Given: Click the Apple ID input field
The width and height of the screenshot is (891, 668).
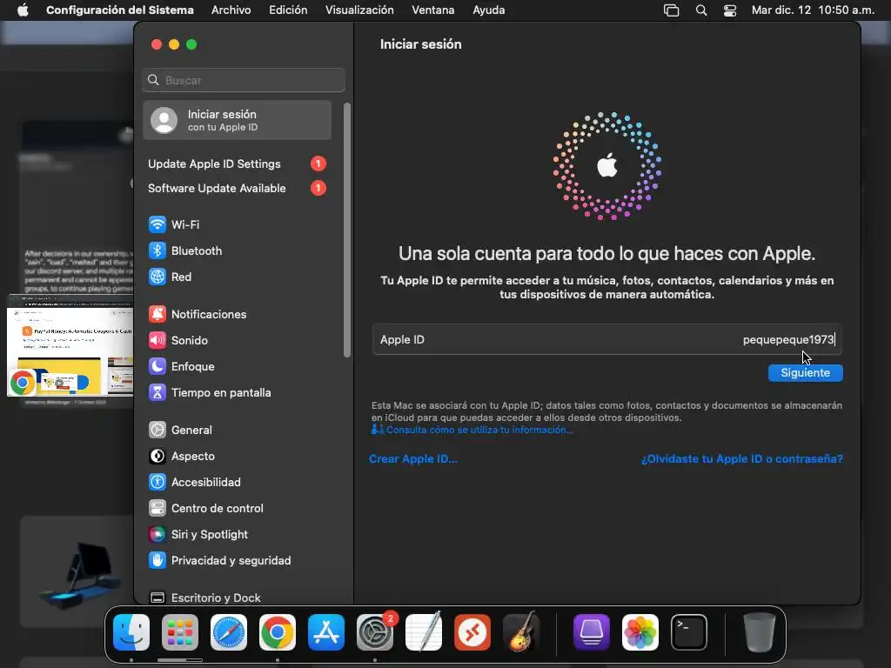Looking at the screenshot, I should [x=606, y=340].
